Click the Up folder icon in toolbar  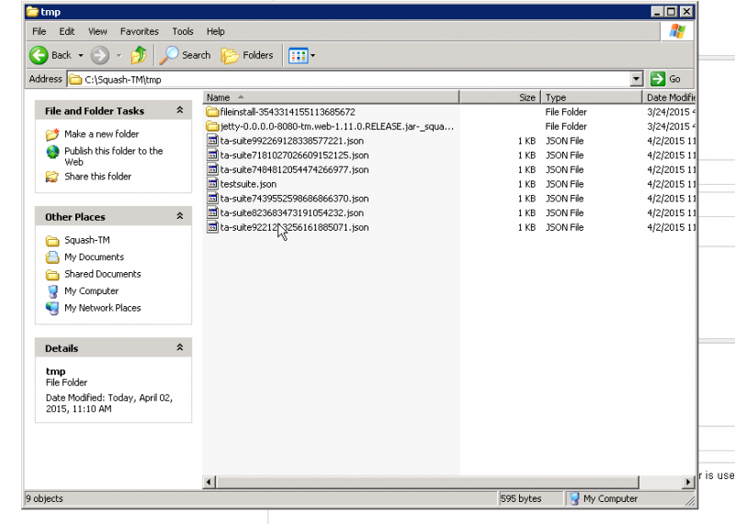[139, 55]
